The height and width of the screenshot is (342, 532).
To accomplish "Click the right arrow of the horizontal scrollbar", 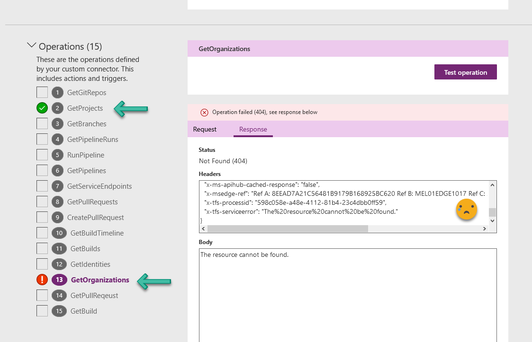I will click(485, 228).
